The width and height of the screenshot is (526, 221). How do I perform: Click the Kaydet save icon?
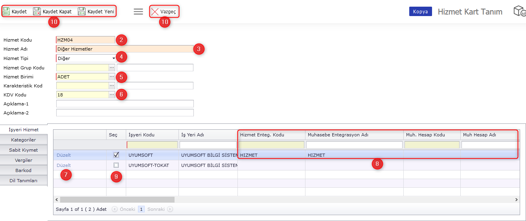coord(6,11)
